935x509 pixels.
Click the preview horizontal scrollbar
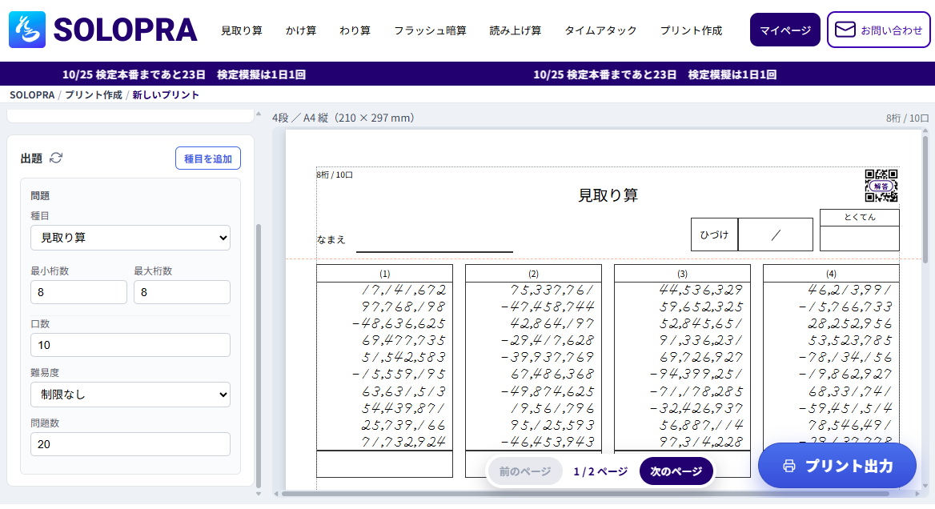(x=584, y=494)
